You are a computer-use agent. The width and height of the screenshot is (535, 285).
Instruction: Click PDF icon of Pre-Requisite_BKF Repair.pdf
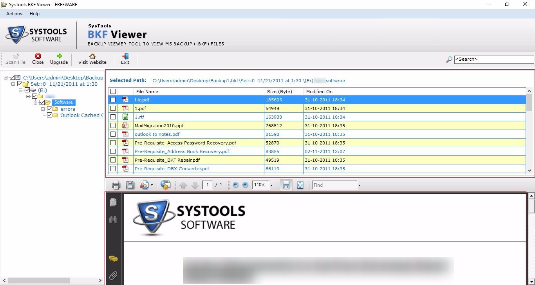click(x=125, y=160)
